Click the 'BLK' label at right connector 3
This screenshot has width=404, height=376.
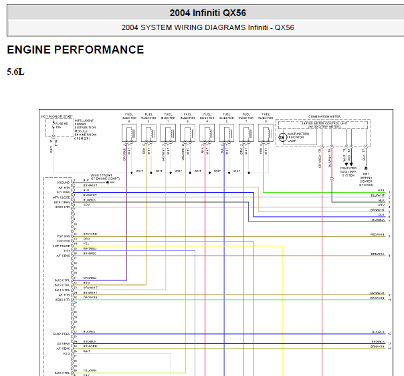click(x=381, y=200)
